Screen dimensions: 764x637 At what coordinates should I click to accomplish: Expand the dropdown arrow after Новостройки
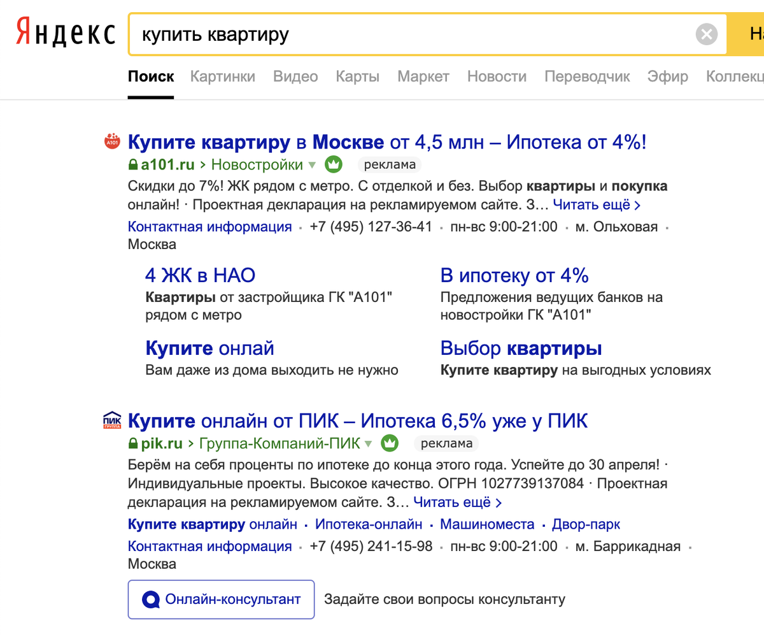point(312,166)
